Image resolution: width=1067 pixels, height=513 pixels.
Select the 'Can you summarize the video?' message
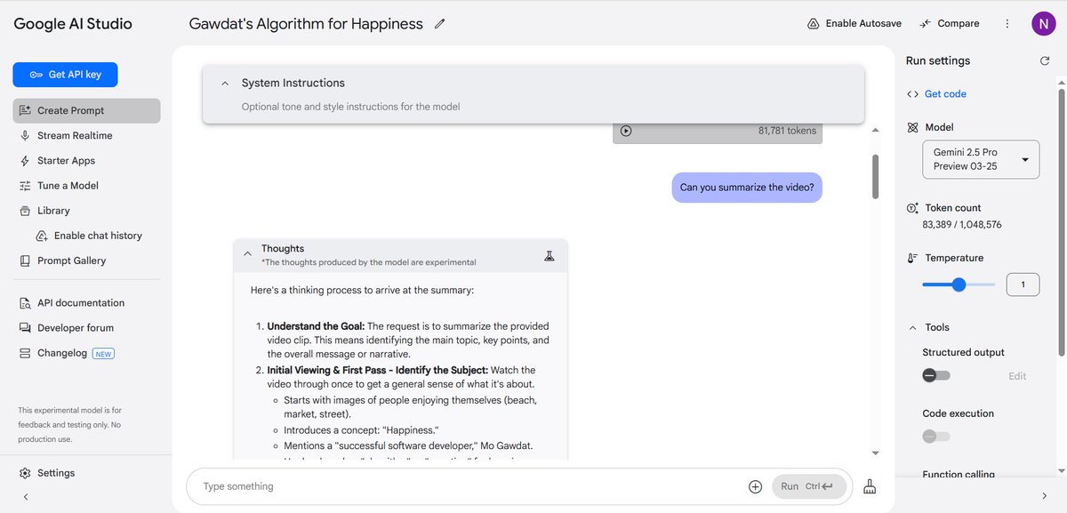point(747,188)
